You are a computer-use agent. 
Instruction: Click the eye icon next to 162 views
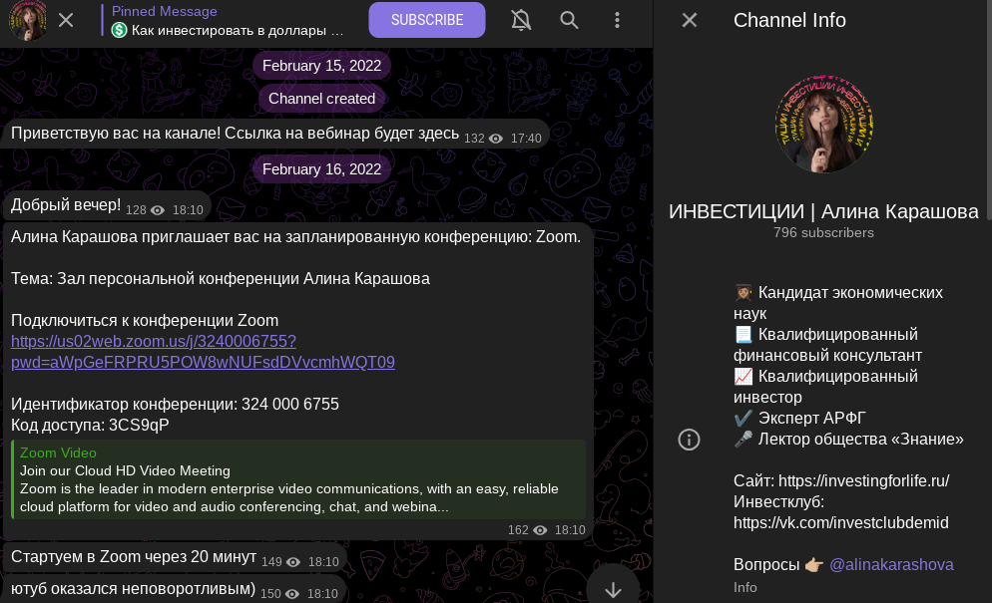point(540,530)
